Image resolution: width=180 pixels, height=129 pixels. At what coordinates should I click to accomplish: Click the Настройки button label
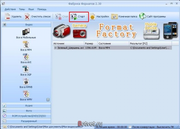tap(102, 17)
